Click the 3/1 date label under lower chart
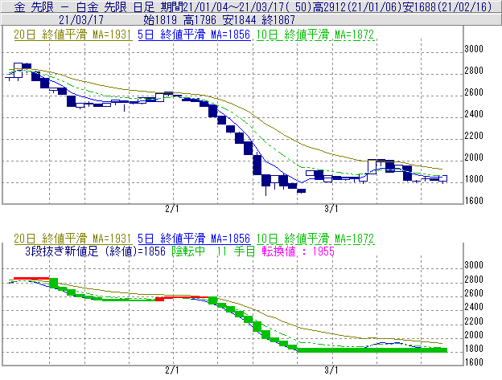The height and width of the screenshot is (380, 502). coord(331,370)
